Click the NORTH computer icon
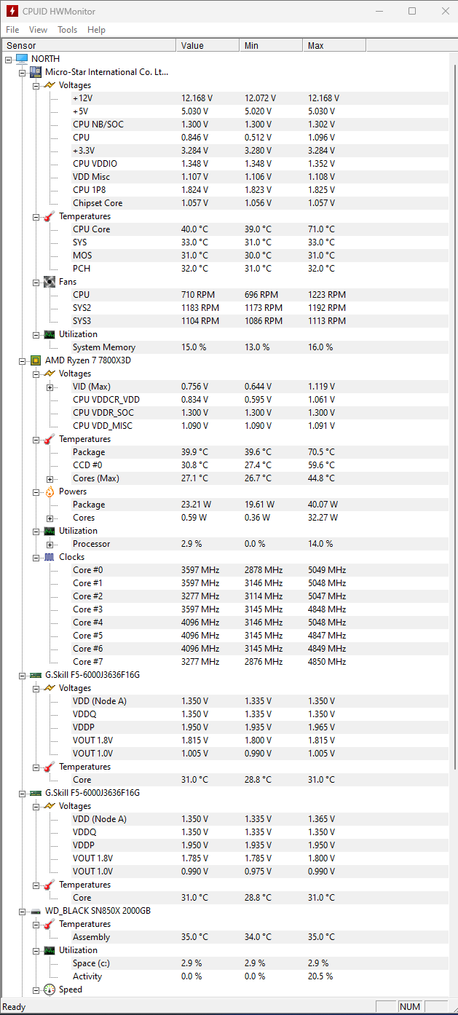The height and width of the screenshot is (1015, 458). pyautogui.click(x=22, y=59)
